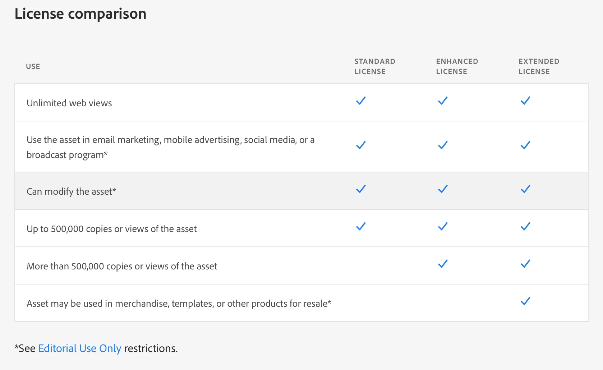Click Extended checkmark for More than 500,000 copies

pyautogui.click(x=525, y=264)
